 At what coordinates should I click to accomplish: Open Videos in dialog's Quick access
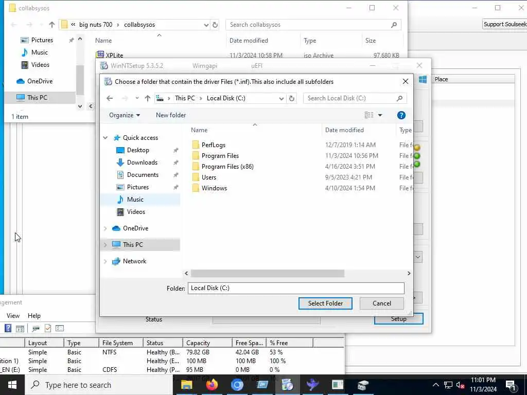[136, 212]
